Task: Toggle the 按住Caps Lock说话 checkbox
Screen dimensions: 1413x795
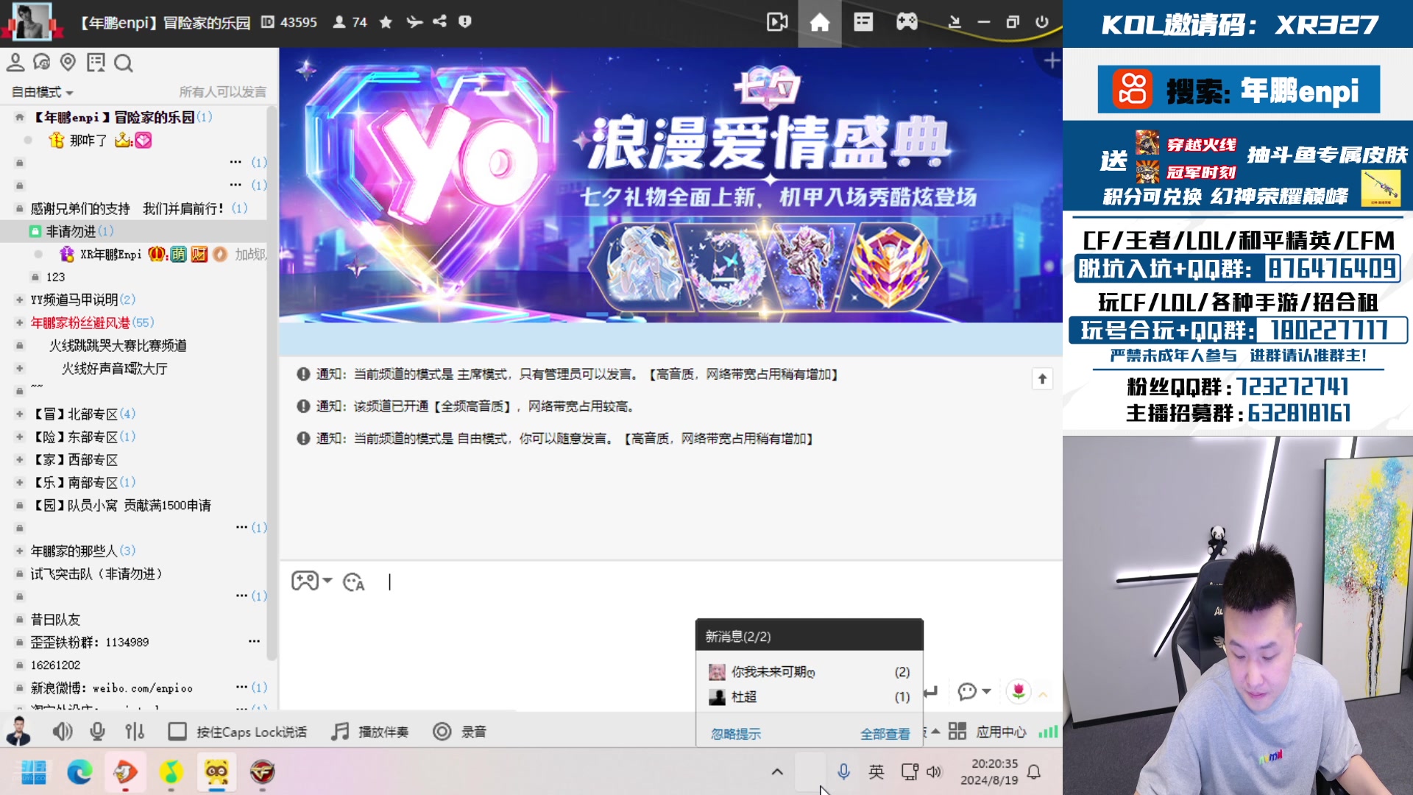Action: [177, 731]
